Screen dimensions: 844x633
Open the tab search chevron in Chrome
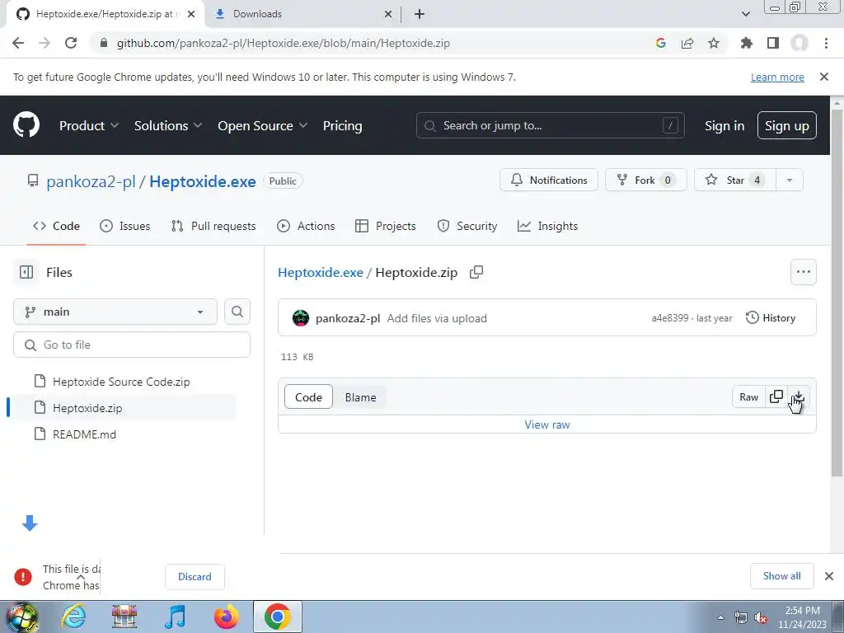point(745,14)
